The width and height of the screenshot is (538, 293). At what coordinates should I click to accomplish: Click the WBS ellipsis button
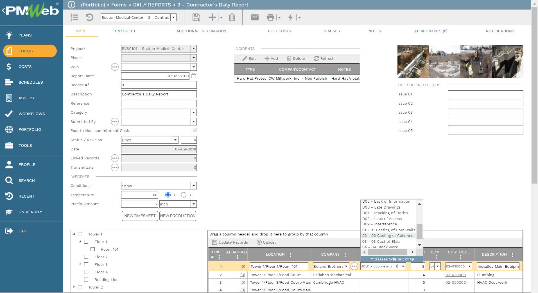click(115, 67)
